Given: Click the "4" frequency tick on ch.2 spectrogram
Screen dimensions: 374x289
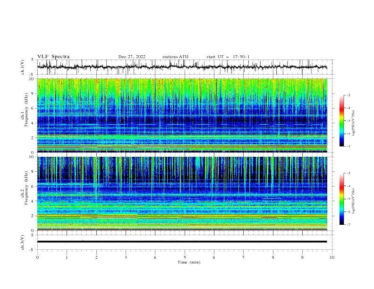Looking at the screenshot, I should pos(33,201).
